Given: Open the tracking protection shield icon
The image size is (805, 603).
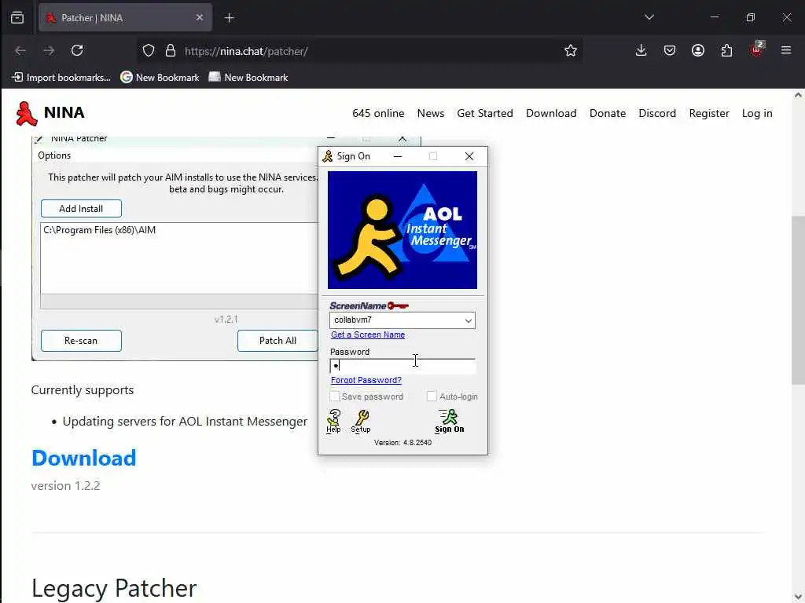Looking at the screenshot, I should 149,51.
